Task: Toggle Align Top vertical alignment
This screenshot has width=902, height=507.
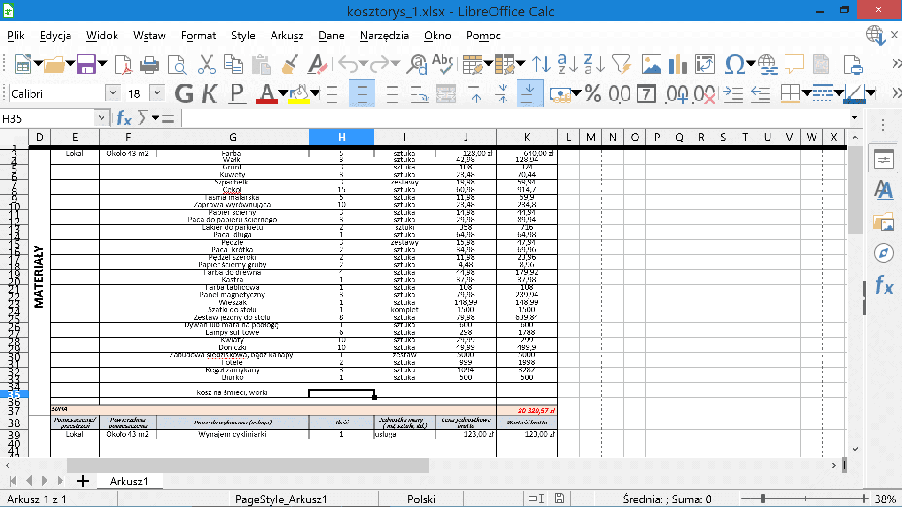Action: 476,94
